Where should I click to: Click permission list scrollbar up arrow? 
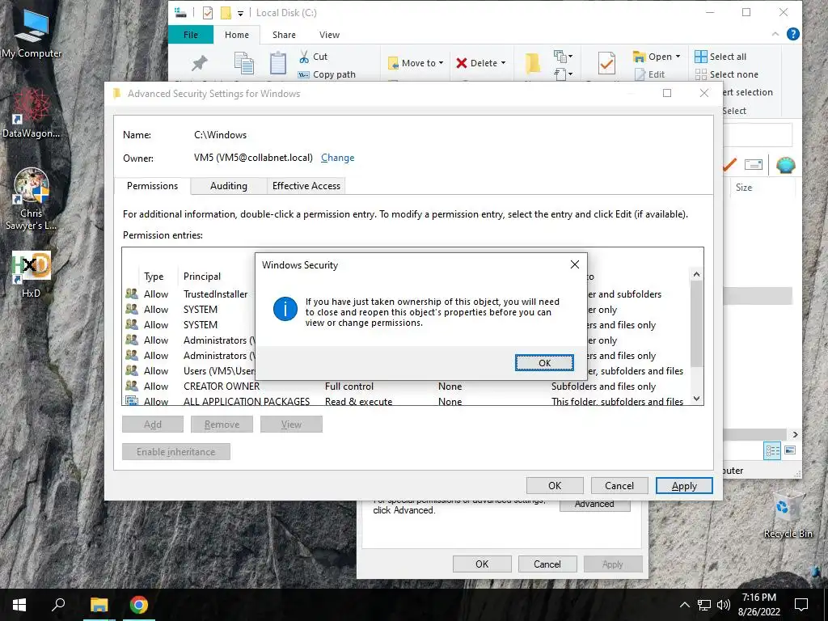(x=696, y=274)
